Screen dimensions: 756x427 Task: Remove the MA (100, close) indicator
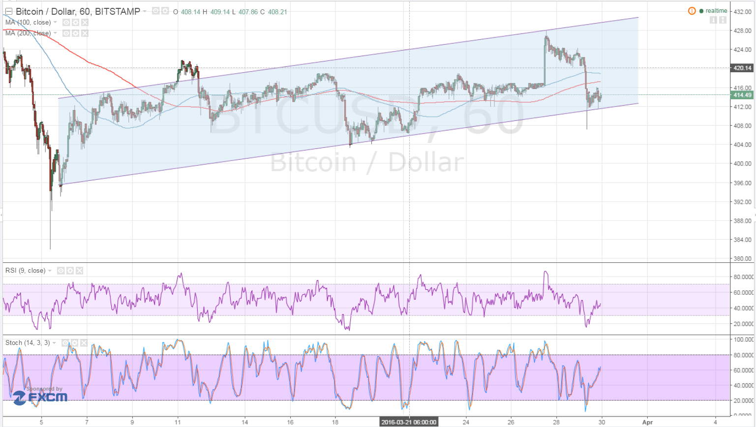pos(85,23)
